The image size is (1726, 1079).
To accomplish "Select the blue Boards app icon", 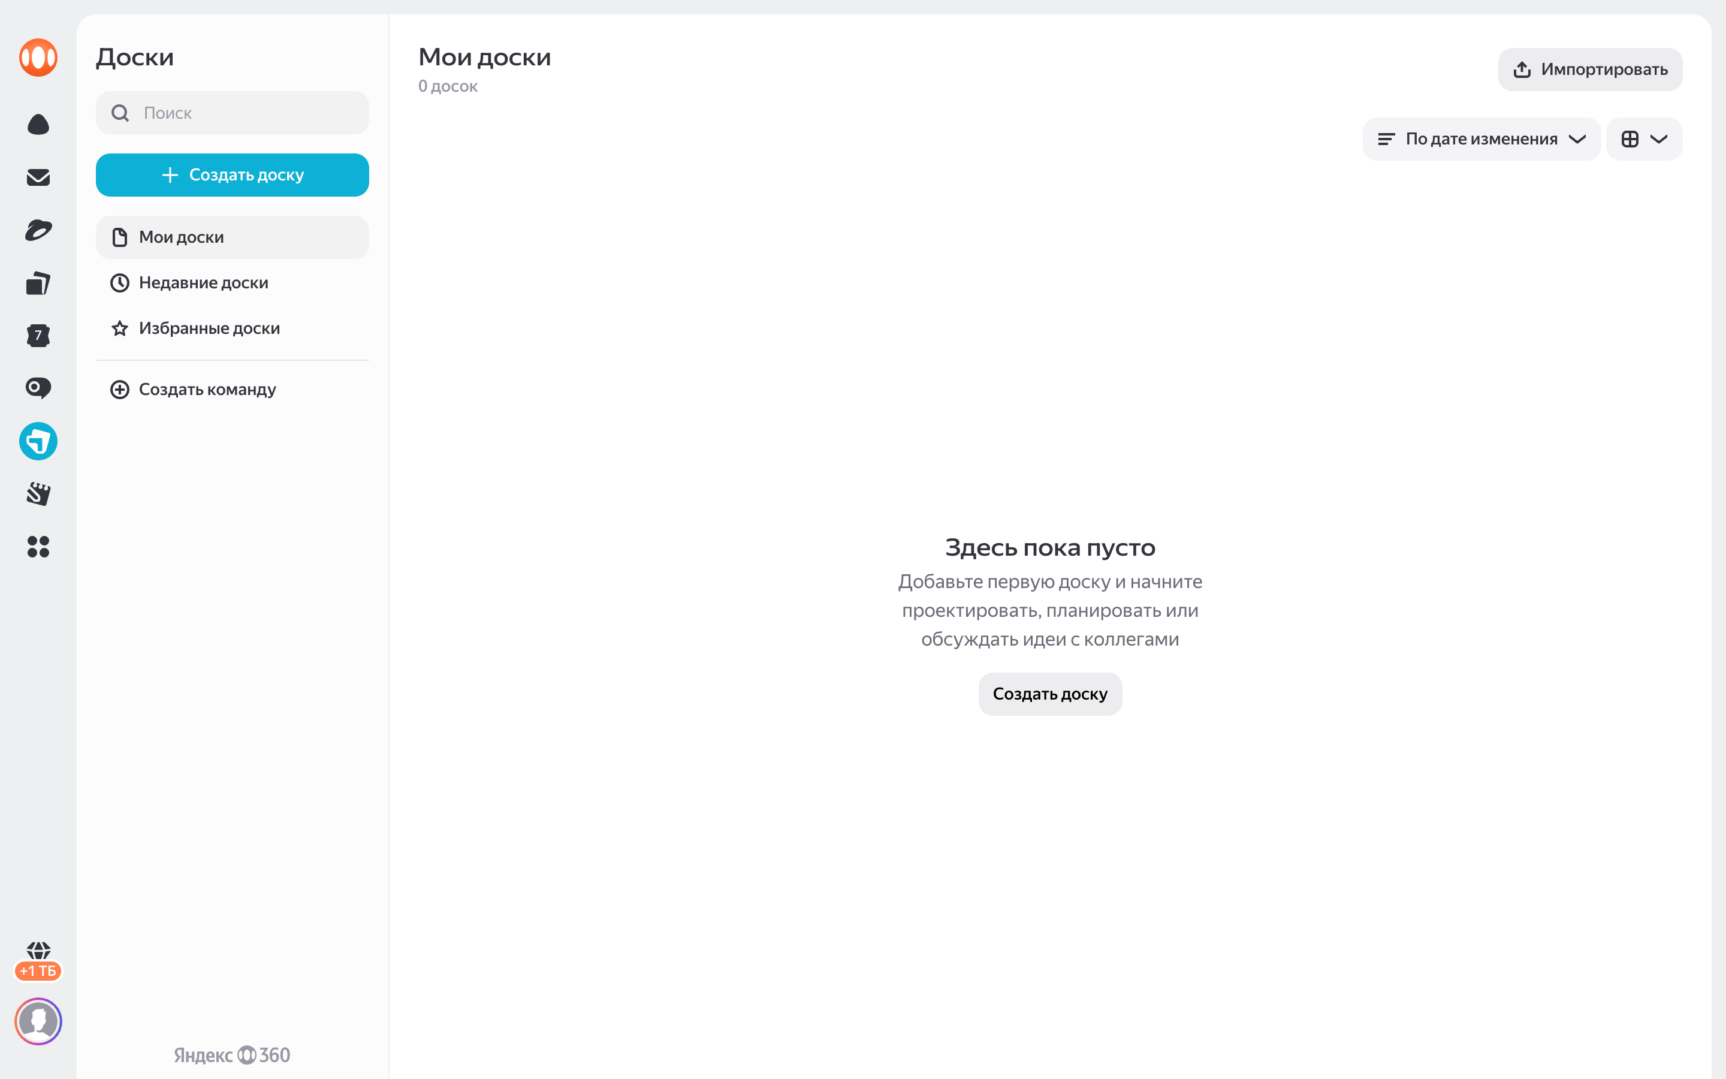I will [38, 441].
